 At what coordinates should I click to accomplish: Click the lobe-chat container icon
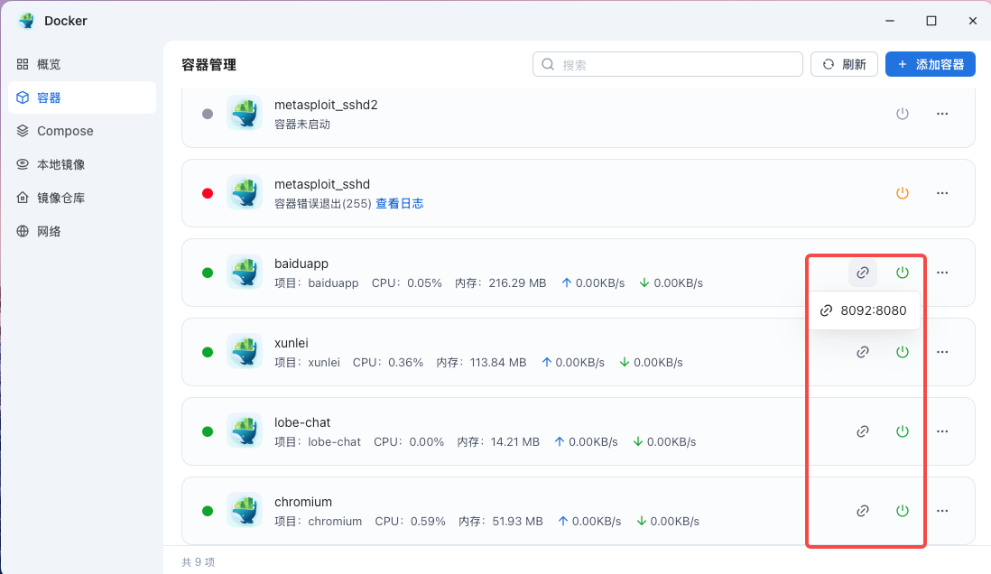click(x=245, y=430)
